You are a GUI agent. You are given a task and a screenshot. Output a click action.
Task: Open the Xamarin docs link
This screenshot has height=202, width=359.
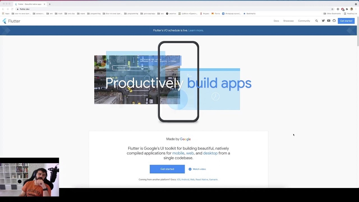point(213,180)
